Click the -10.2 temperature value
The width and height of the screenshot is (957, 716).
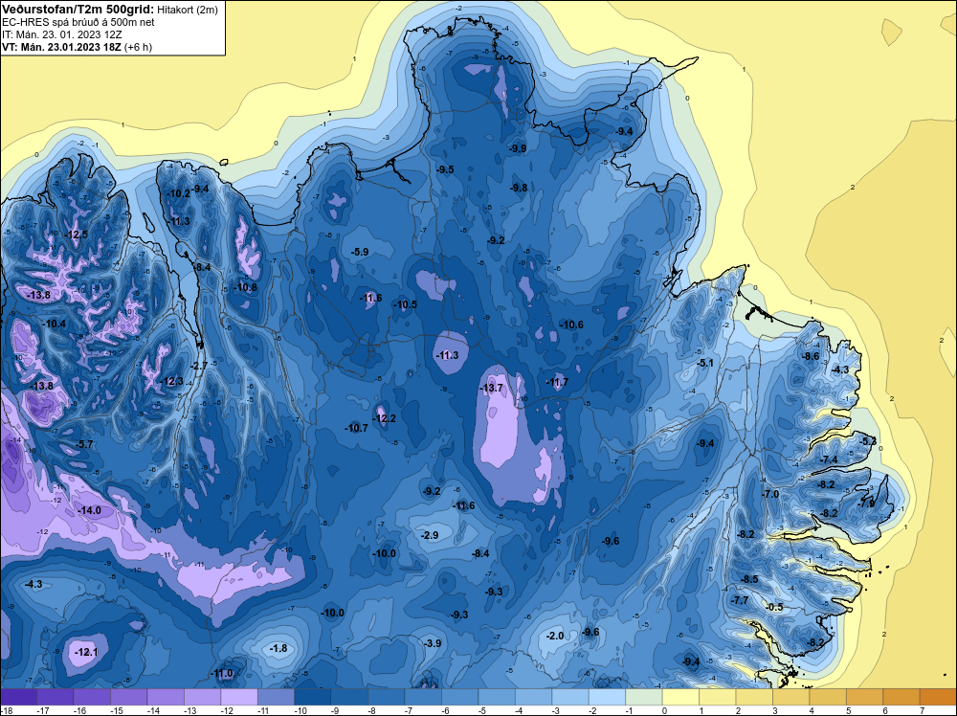point(179,193)
